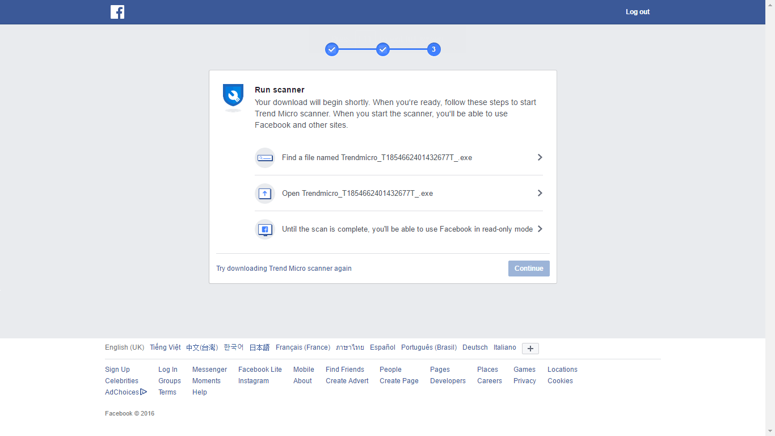Open the Create Advert footer link

[347, 381]
